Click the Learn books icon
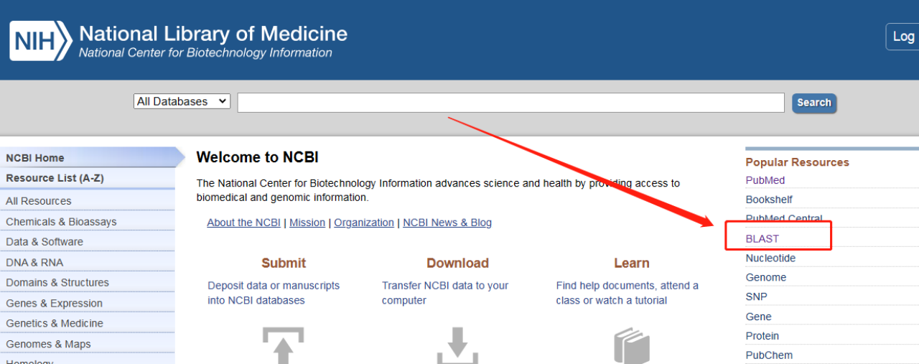919x364 pixels. (632, 345)
